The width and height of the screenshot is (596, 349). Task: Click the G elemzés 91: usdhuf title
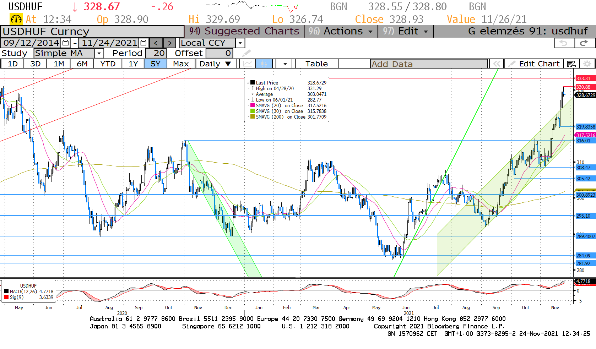pyautogui.click(x=528, y=31)
